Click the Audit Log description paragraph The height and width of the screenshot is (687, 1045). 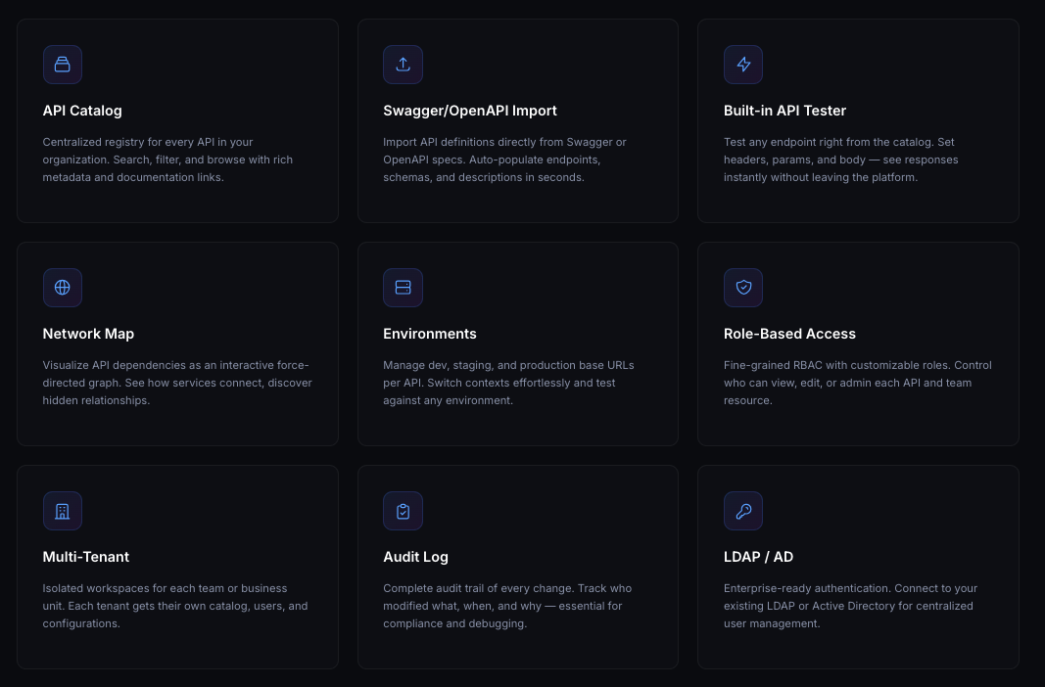pyautogui.click(x=507, y=606)
